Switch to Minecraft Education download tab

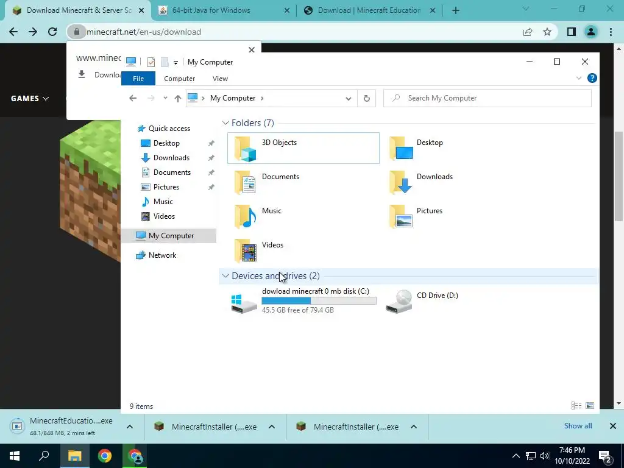point(369,10)
